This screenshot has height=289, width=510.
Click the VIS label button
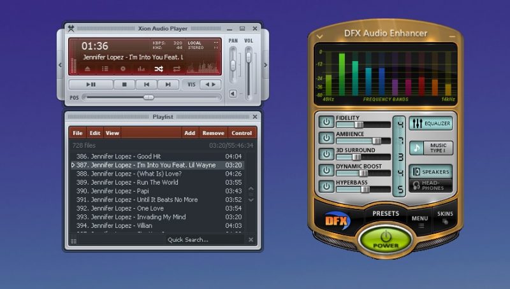click(191, 85)
